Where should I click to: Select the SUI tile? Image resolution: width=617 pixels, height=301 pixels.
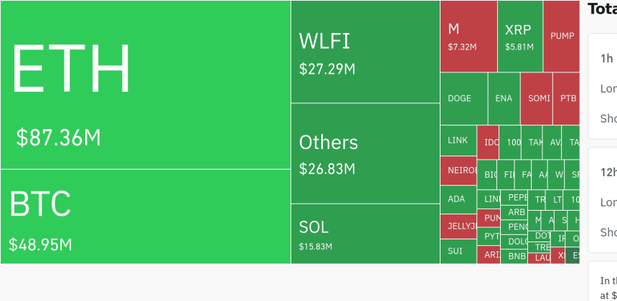(458, 252)
